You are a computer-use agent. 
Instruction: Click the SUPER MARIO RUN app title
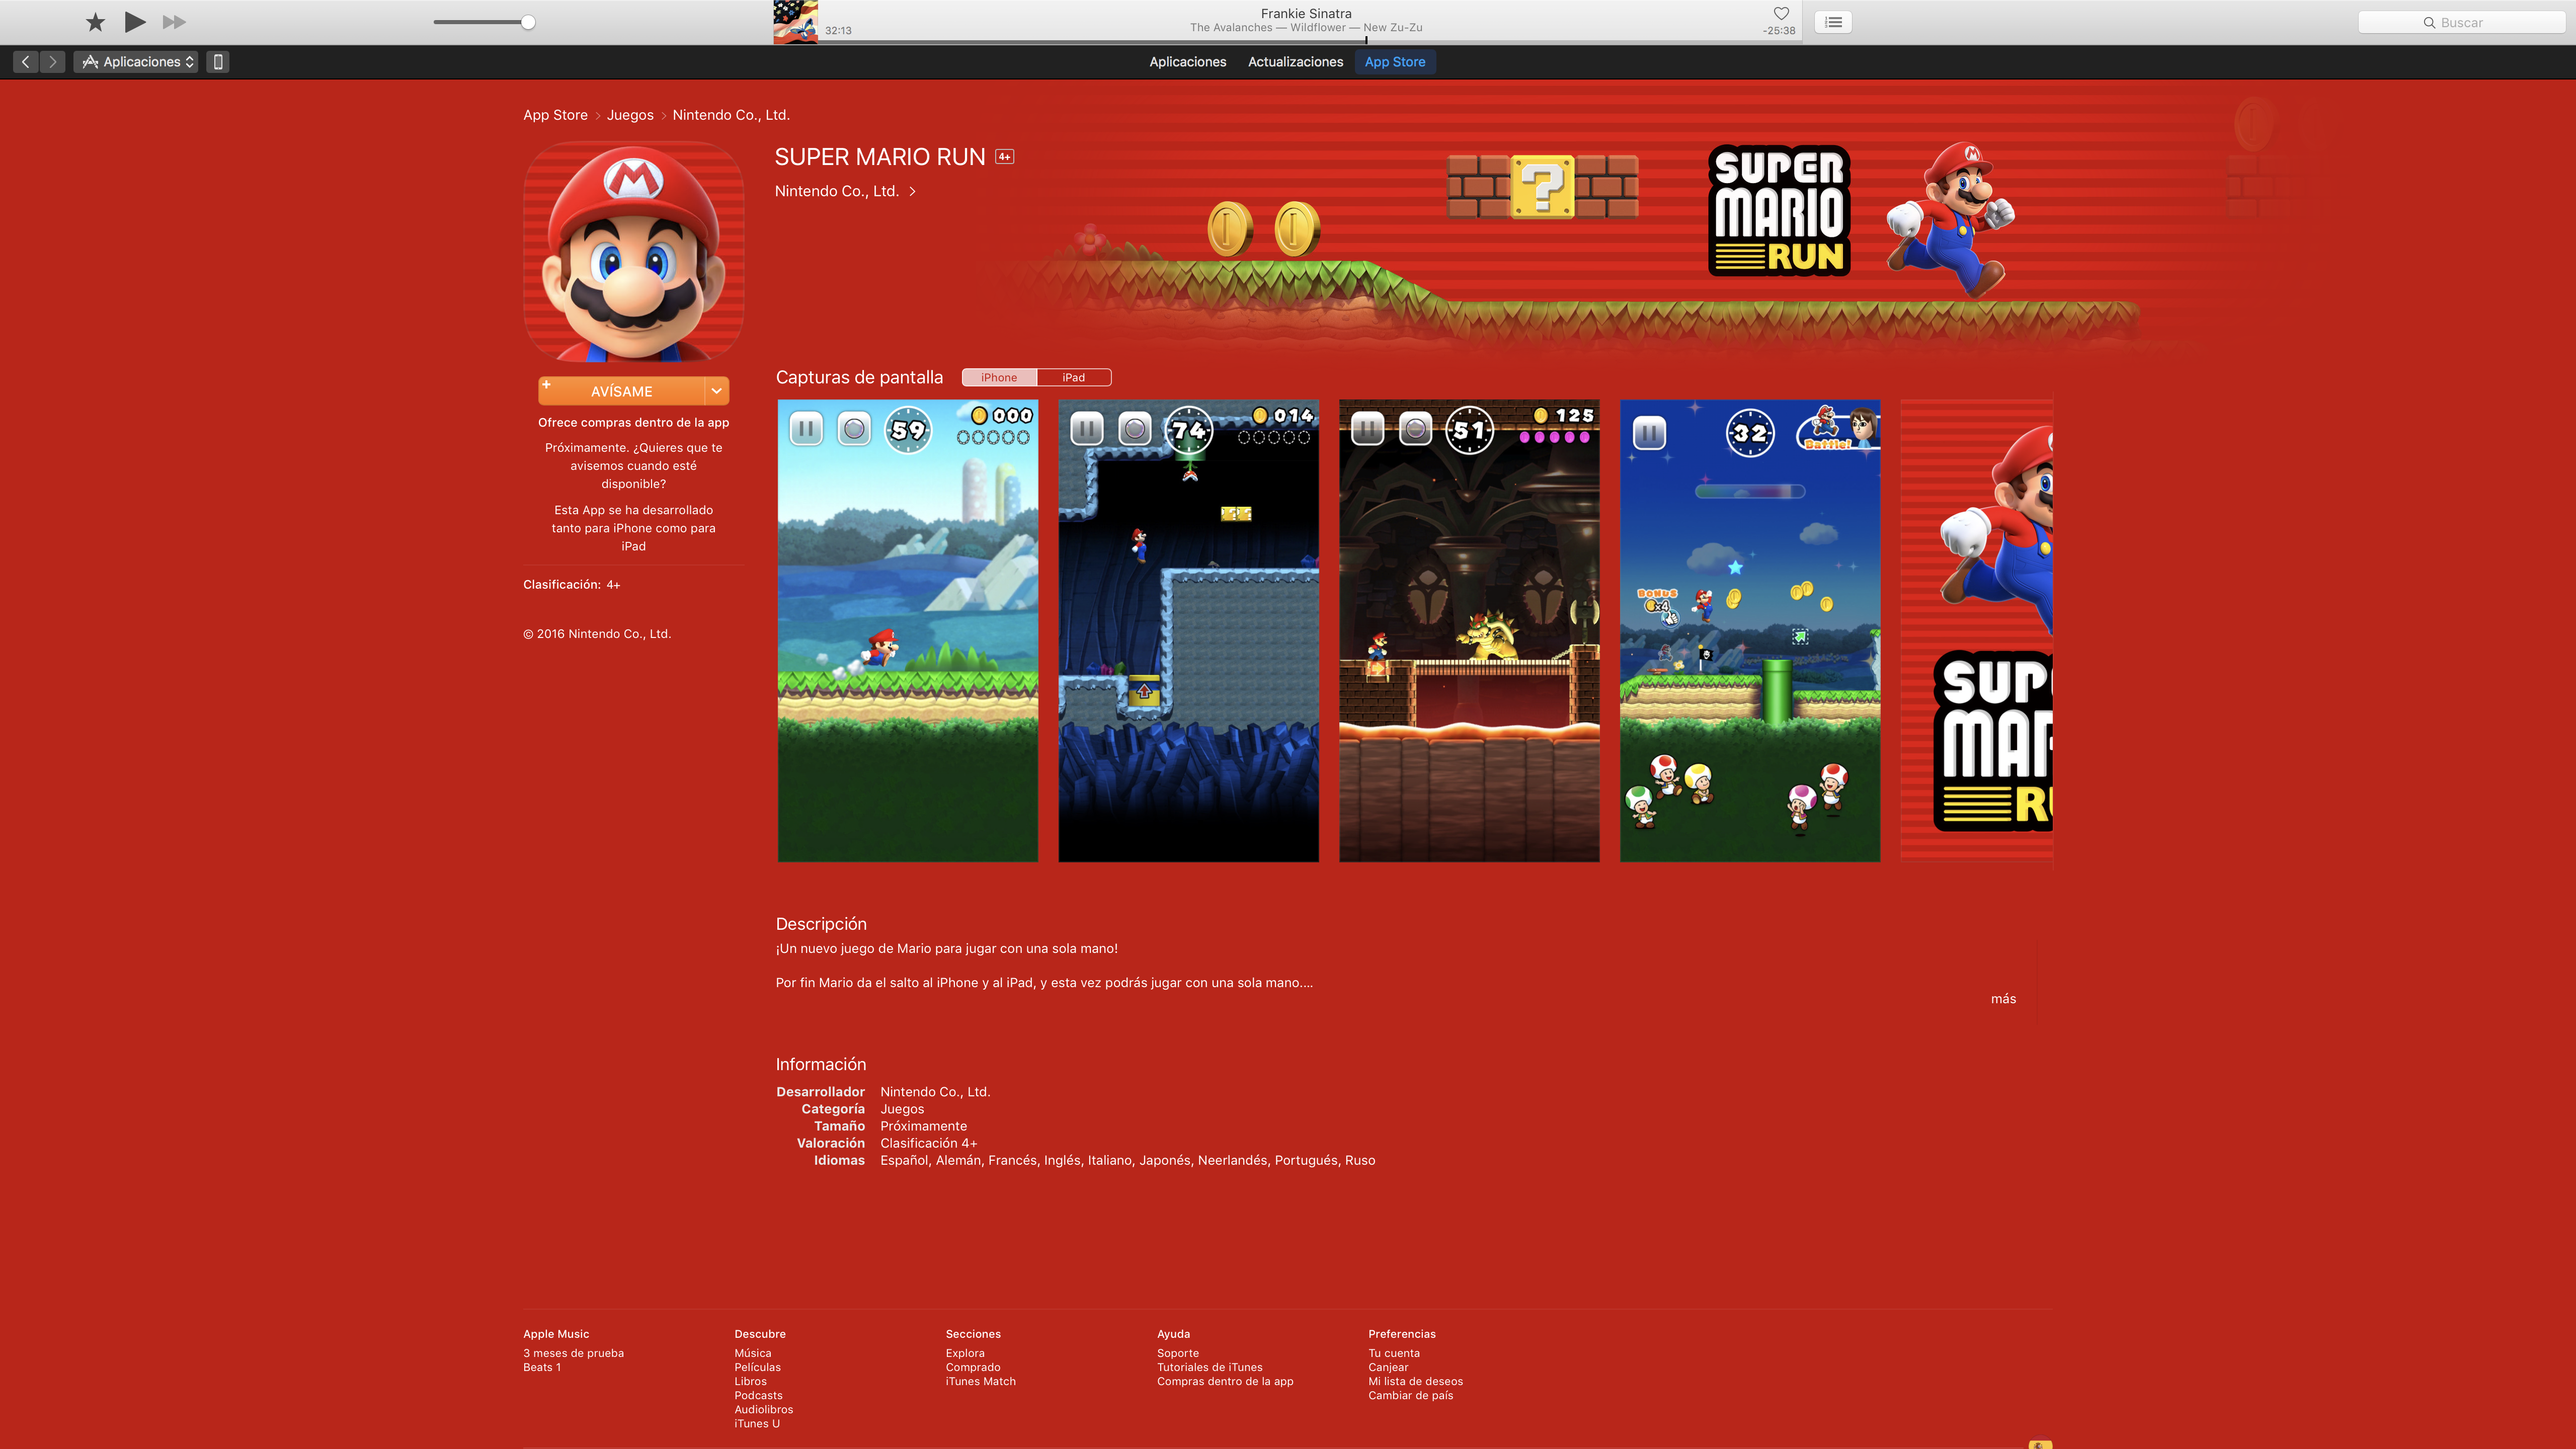[x=880, y=157]
